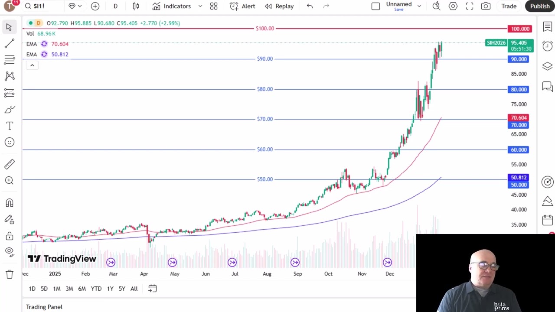The image size is (555, 312).
Task: Open forecasting and measurement tools
Action: [9, 93]
